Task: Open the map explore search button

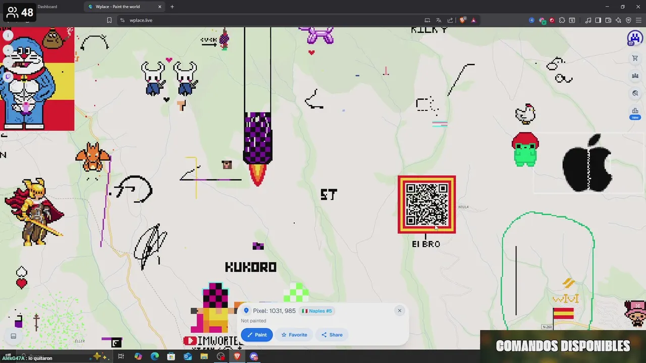Action: tap(635, 93)
